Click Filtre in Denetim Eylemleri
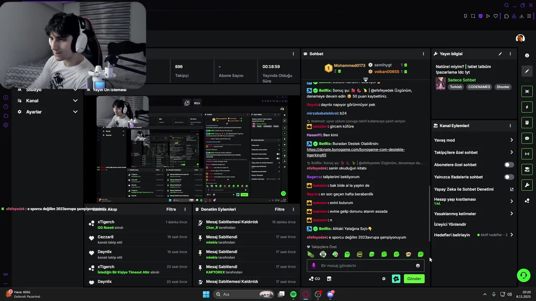The width and height of the screenshot is (536, 301). 279,209
